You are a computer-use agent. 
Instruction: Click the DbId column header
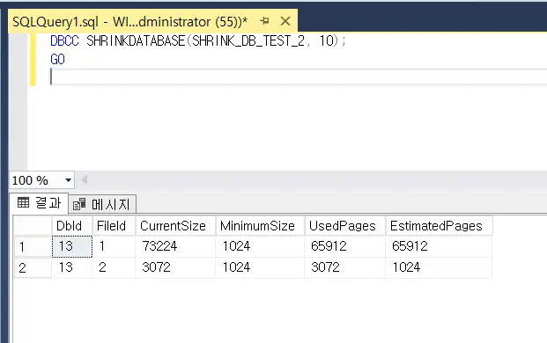[72, 226]
